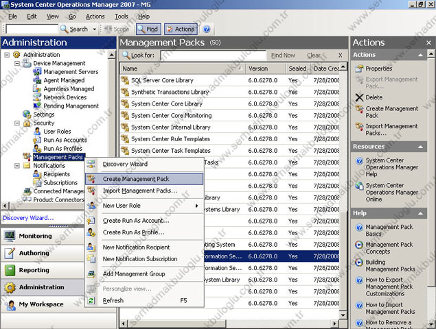Open the Search dropdown arrow
The width and height of the screenshot is (436, 329).
click(95, 29)
